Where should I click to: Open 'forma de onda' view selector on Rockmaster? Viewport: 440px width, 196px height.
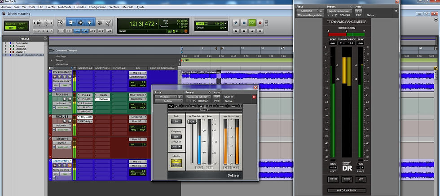62,81
